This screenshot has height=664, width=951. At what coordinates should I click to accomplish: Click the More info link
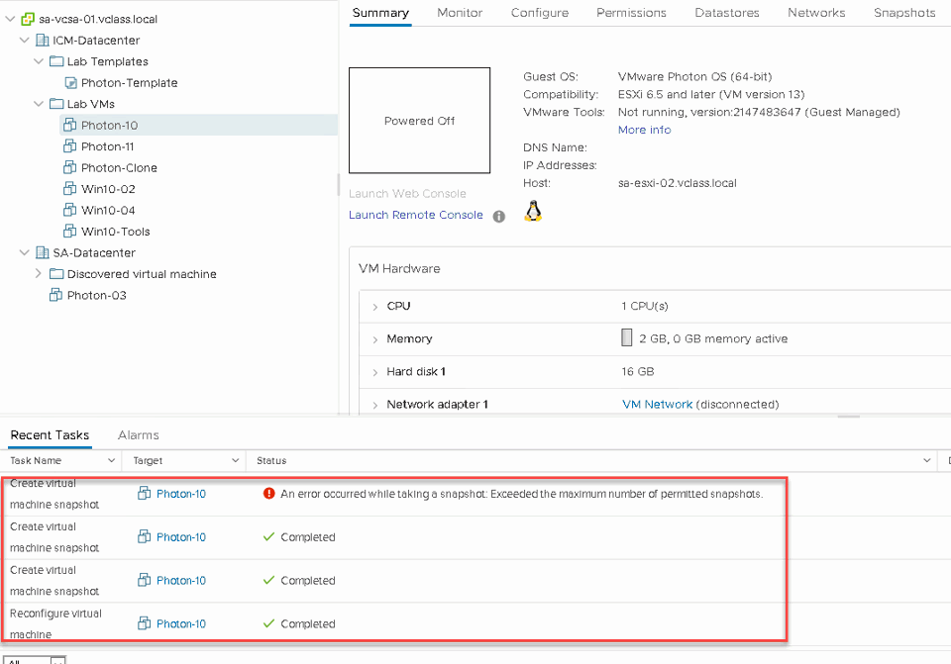point(644,130)
